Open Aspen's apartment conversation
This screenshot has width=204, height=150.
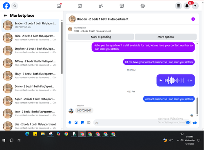[x=30, y=101]
